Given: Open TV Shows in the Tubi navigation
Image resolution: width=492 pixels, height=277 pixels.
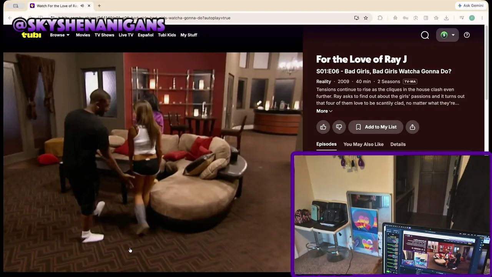Looking at the screenshot, I should tap(105, 35).
